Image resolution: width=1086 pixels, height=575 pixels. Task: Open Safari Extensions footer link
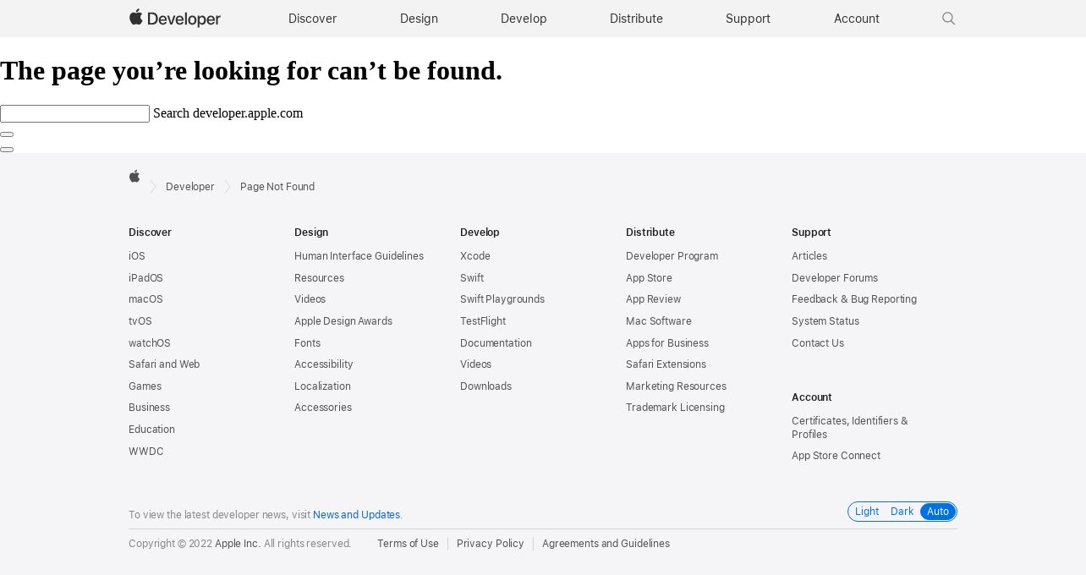click(x=666, y=364)
